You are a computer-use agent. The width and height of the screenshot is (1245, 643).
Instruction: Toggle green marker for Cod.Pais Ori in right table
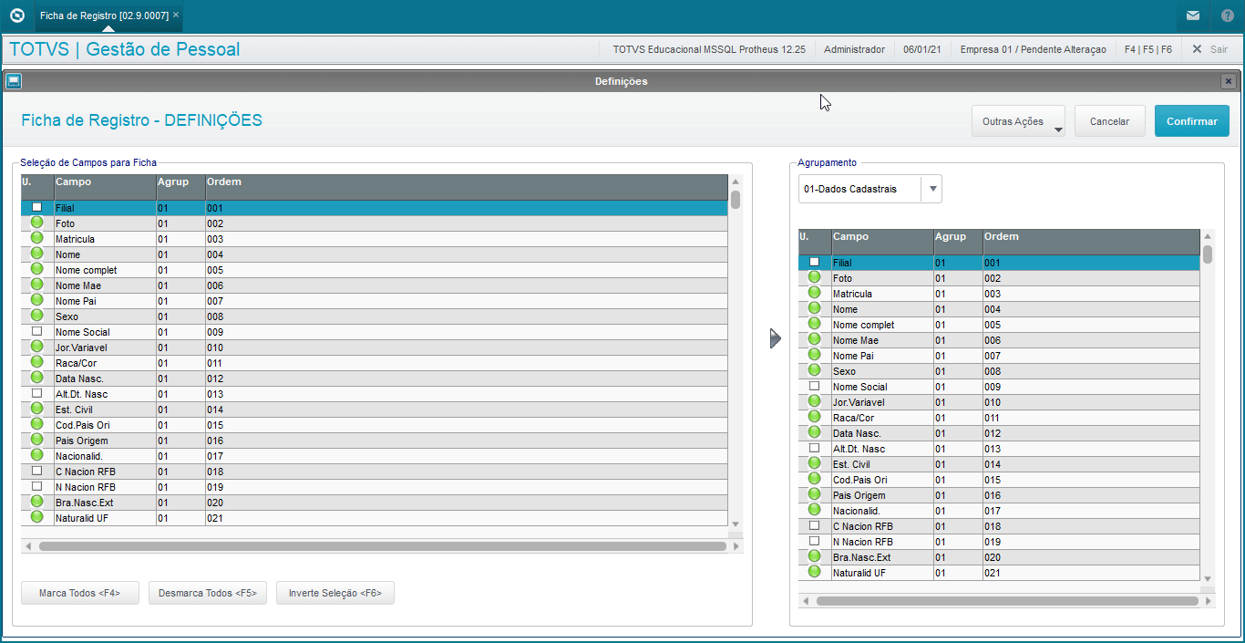(815, 479)
